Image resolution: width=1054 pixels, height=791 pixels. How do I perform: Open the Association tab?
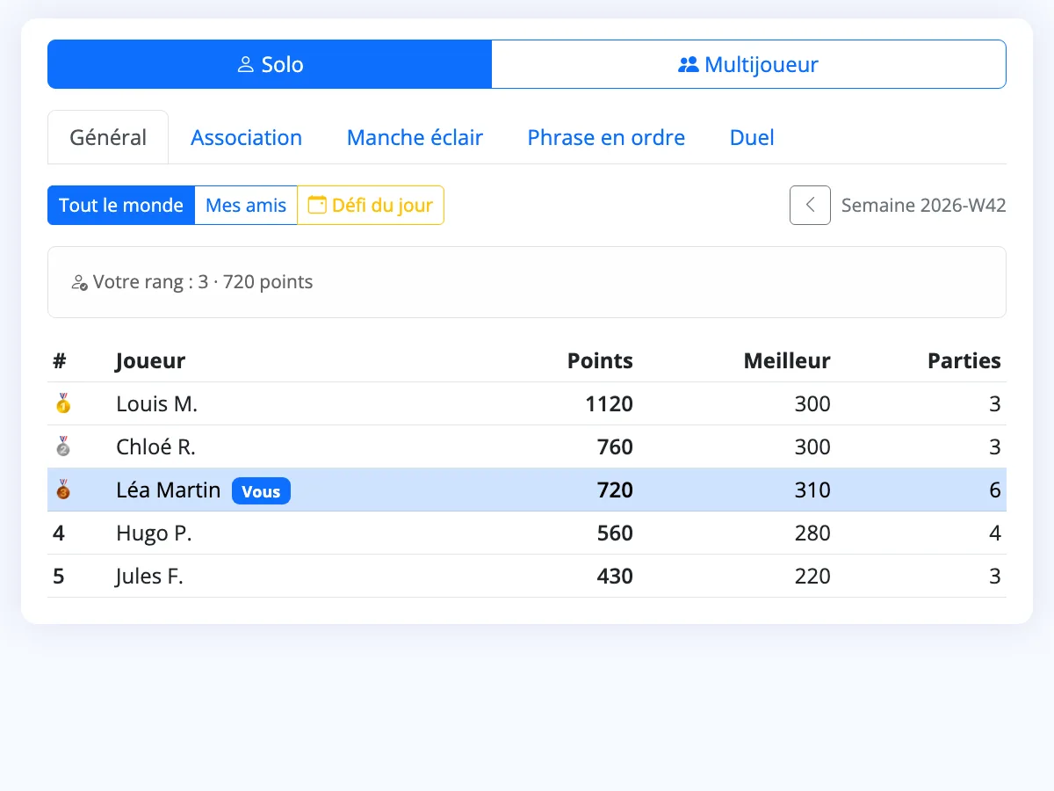(x=247, y=138)
